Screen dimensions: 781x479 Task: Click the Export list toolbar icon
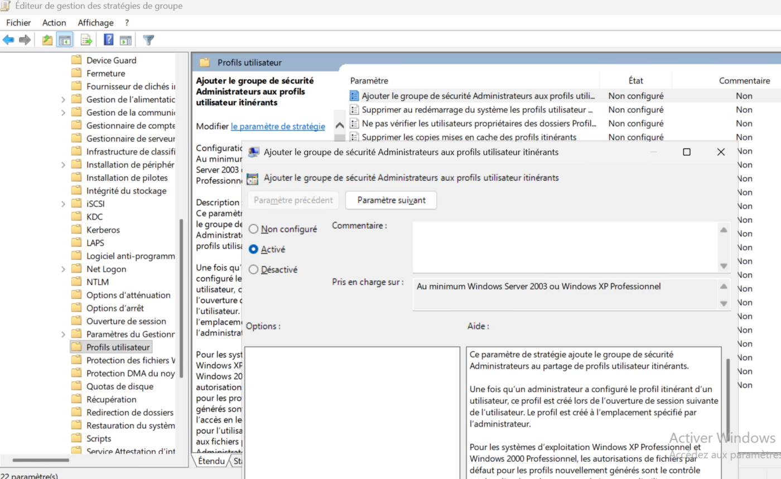[86, 40]
